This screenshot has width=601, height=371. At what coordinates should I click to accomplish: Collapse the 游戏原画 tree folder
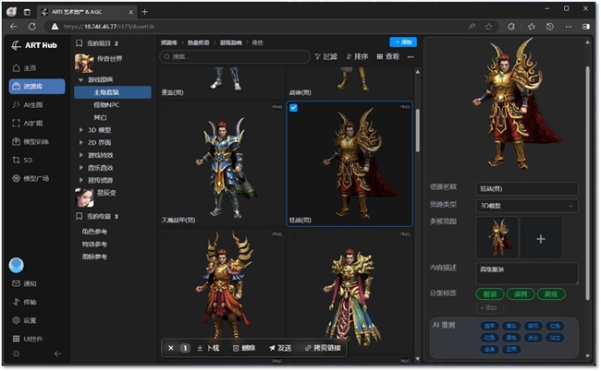pos(81,80)
